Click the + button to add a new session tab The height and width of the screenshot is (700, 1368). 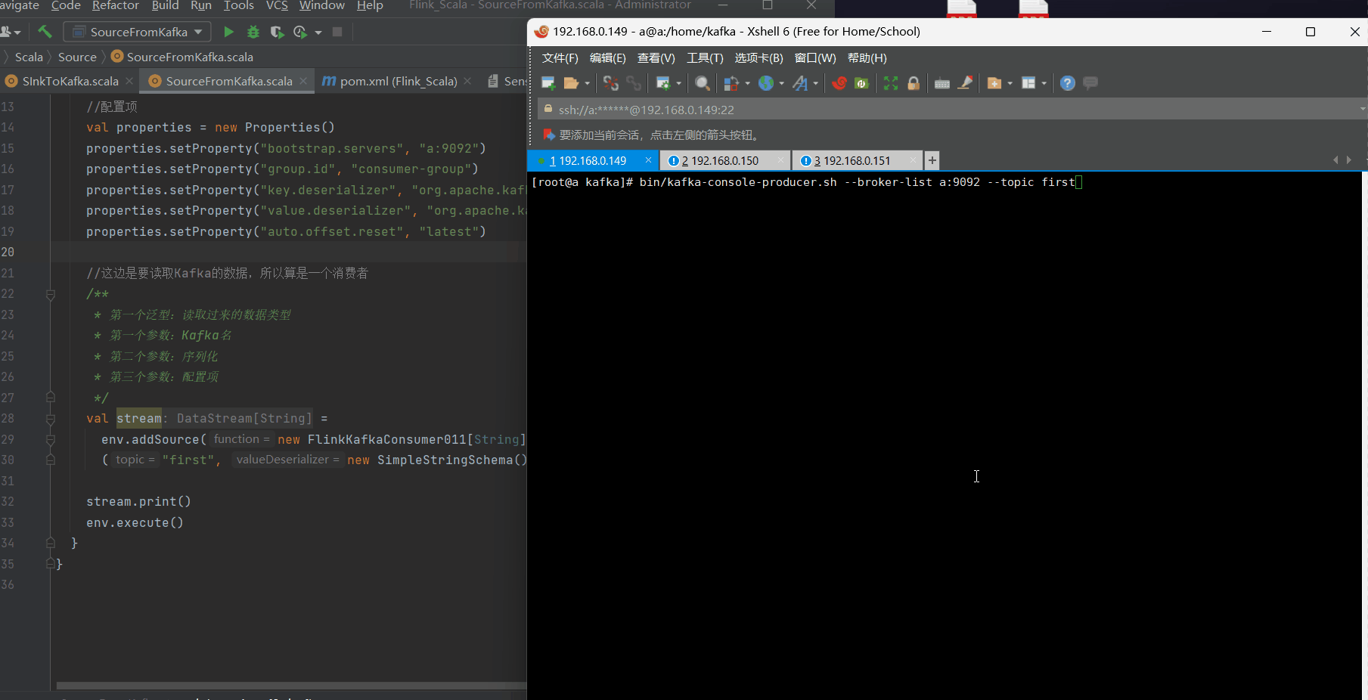click(932, 160)
